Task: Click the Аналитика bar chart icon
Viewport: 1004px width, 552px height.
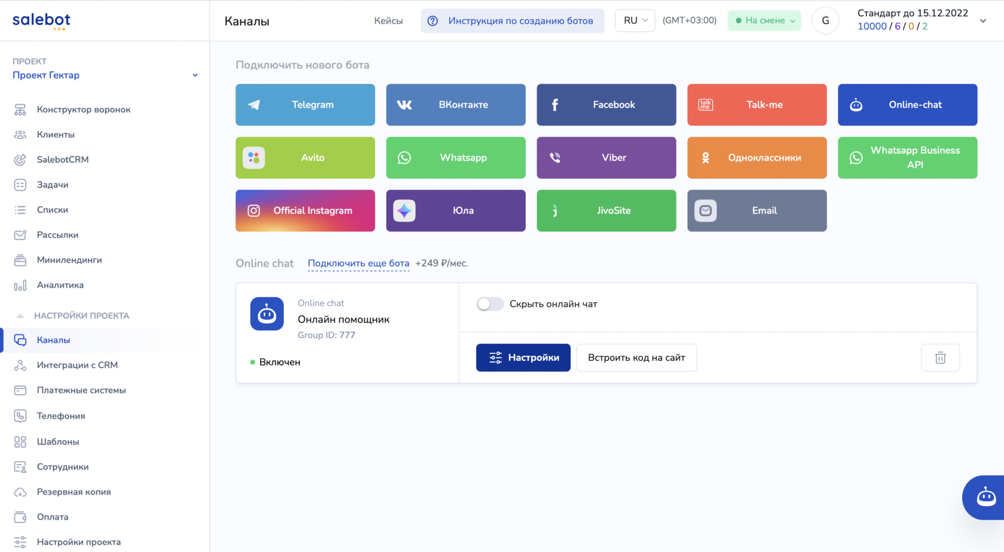Action: pyautogui.click(x=20, y=285)
